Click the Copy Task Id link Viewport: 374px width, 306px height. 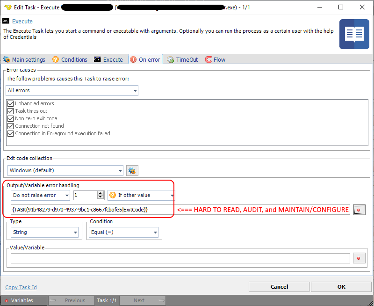21,287
